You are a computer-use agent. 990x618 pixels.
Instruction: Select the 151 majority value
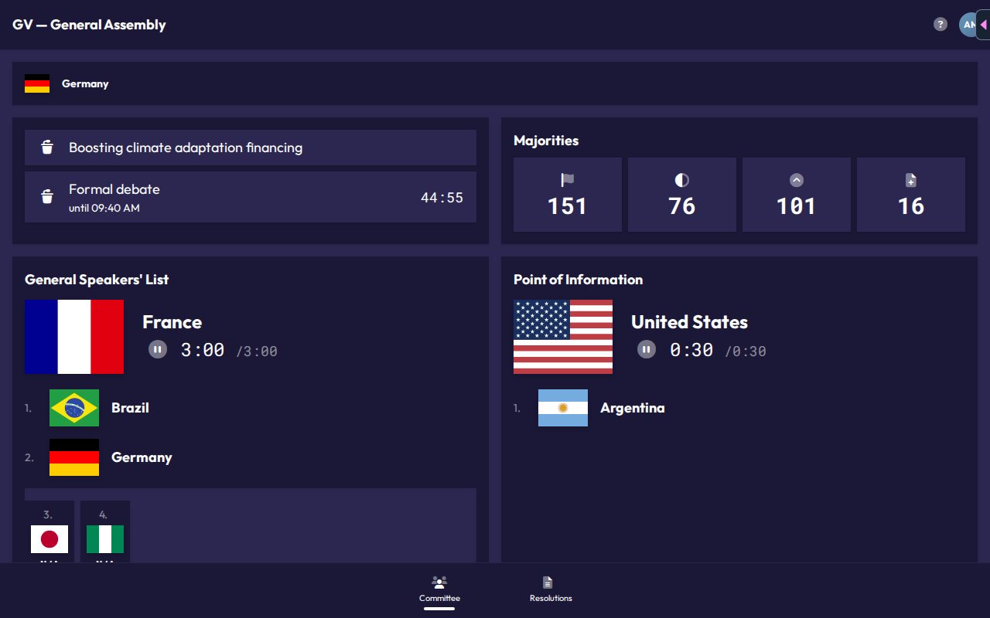coord(568,206)
